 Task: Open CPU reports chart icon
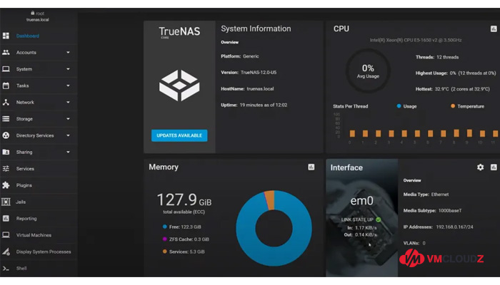tap(494, 29)
